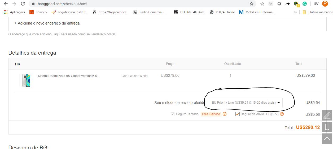
Task: Open the EU Priority Line shipping dropdown
Action: pyautogui.click(x=246, y=103)
